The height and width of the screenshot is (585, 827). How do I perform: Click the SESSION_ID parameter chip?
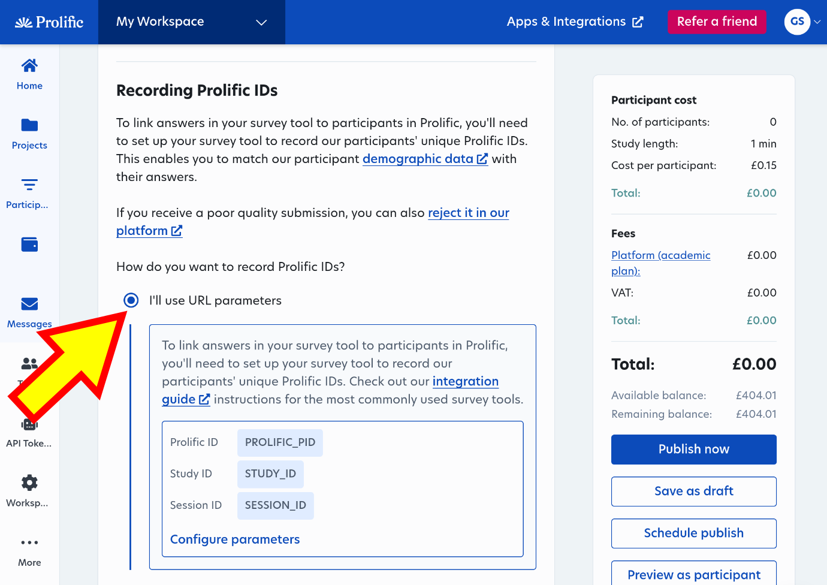[x=275, y=505]
